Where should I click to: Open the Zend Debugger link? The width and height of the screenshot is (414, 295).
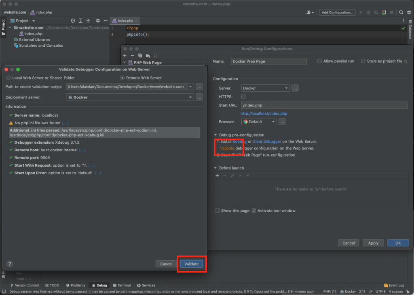coord(267,142)
